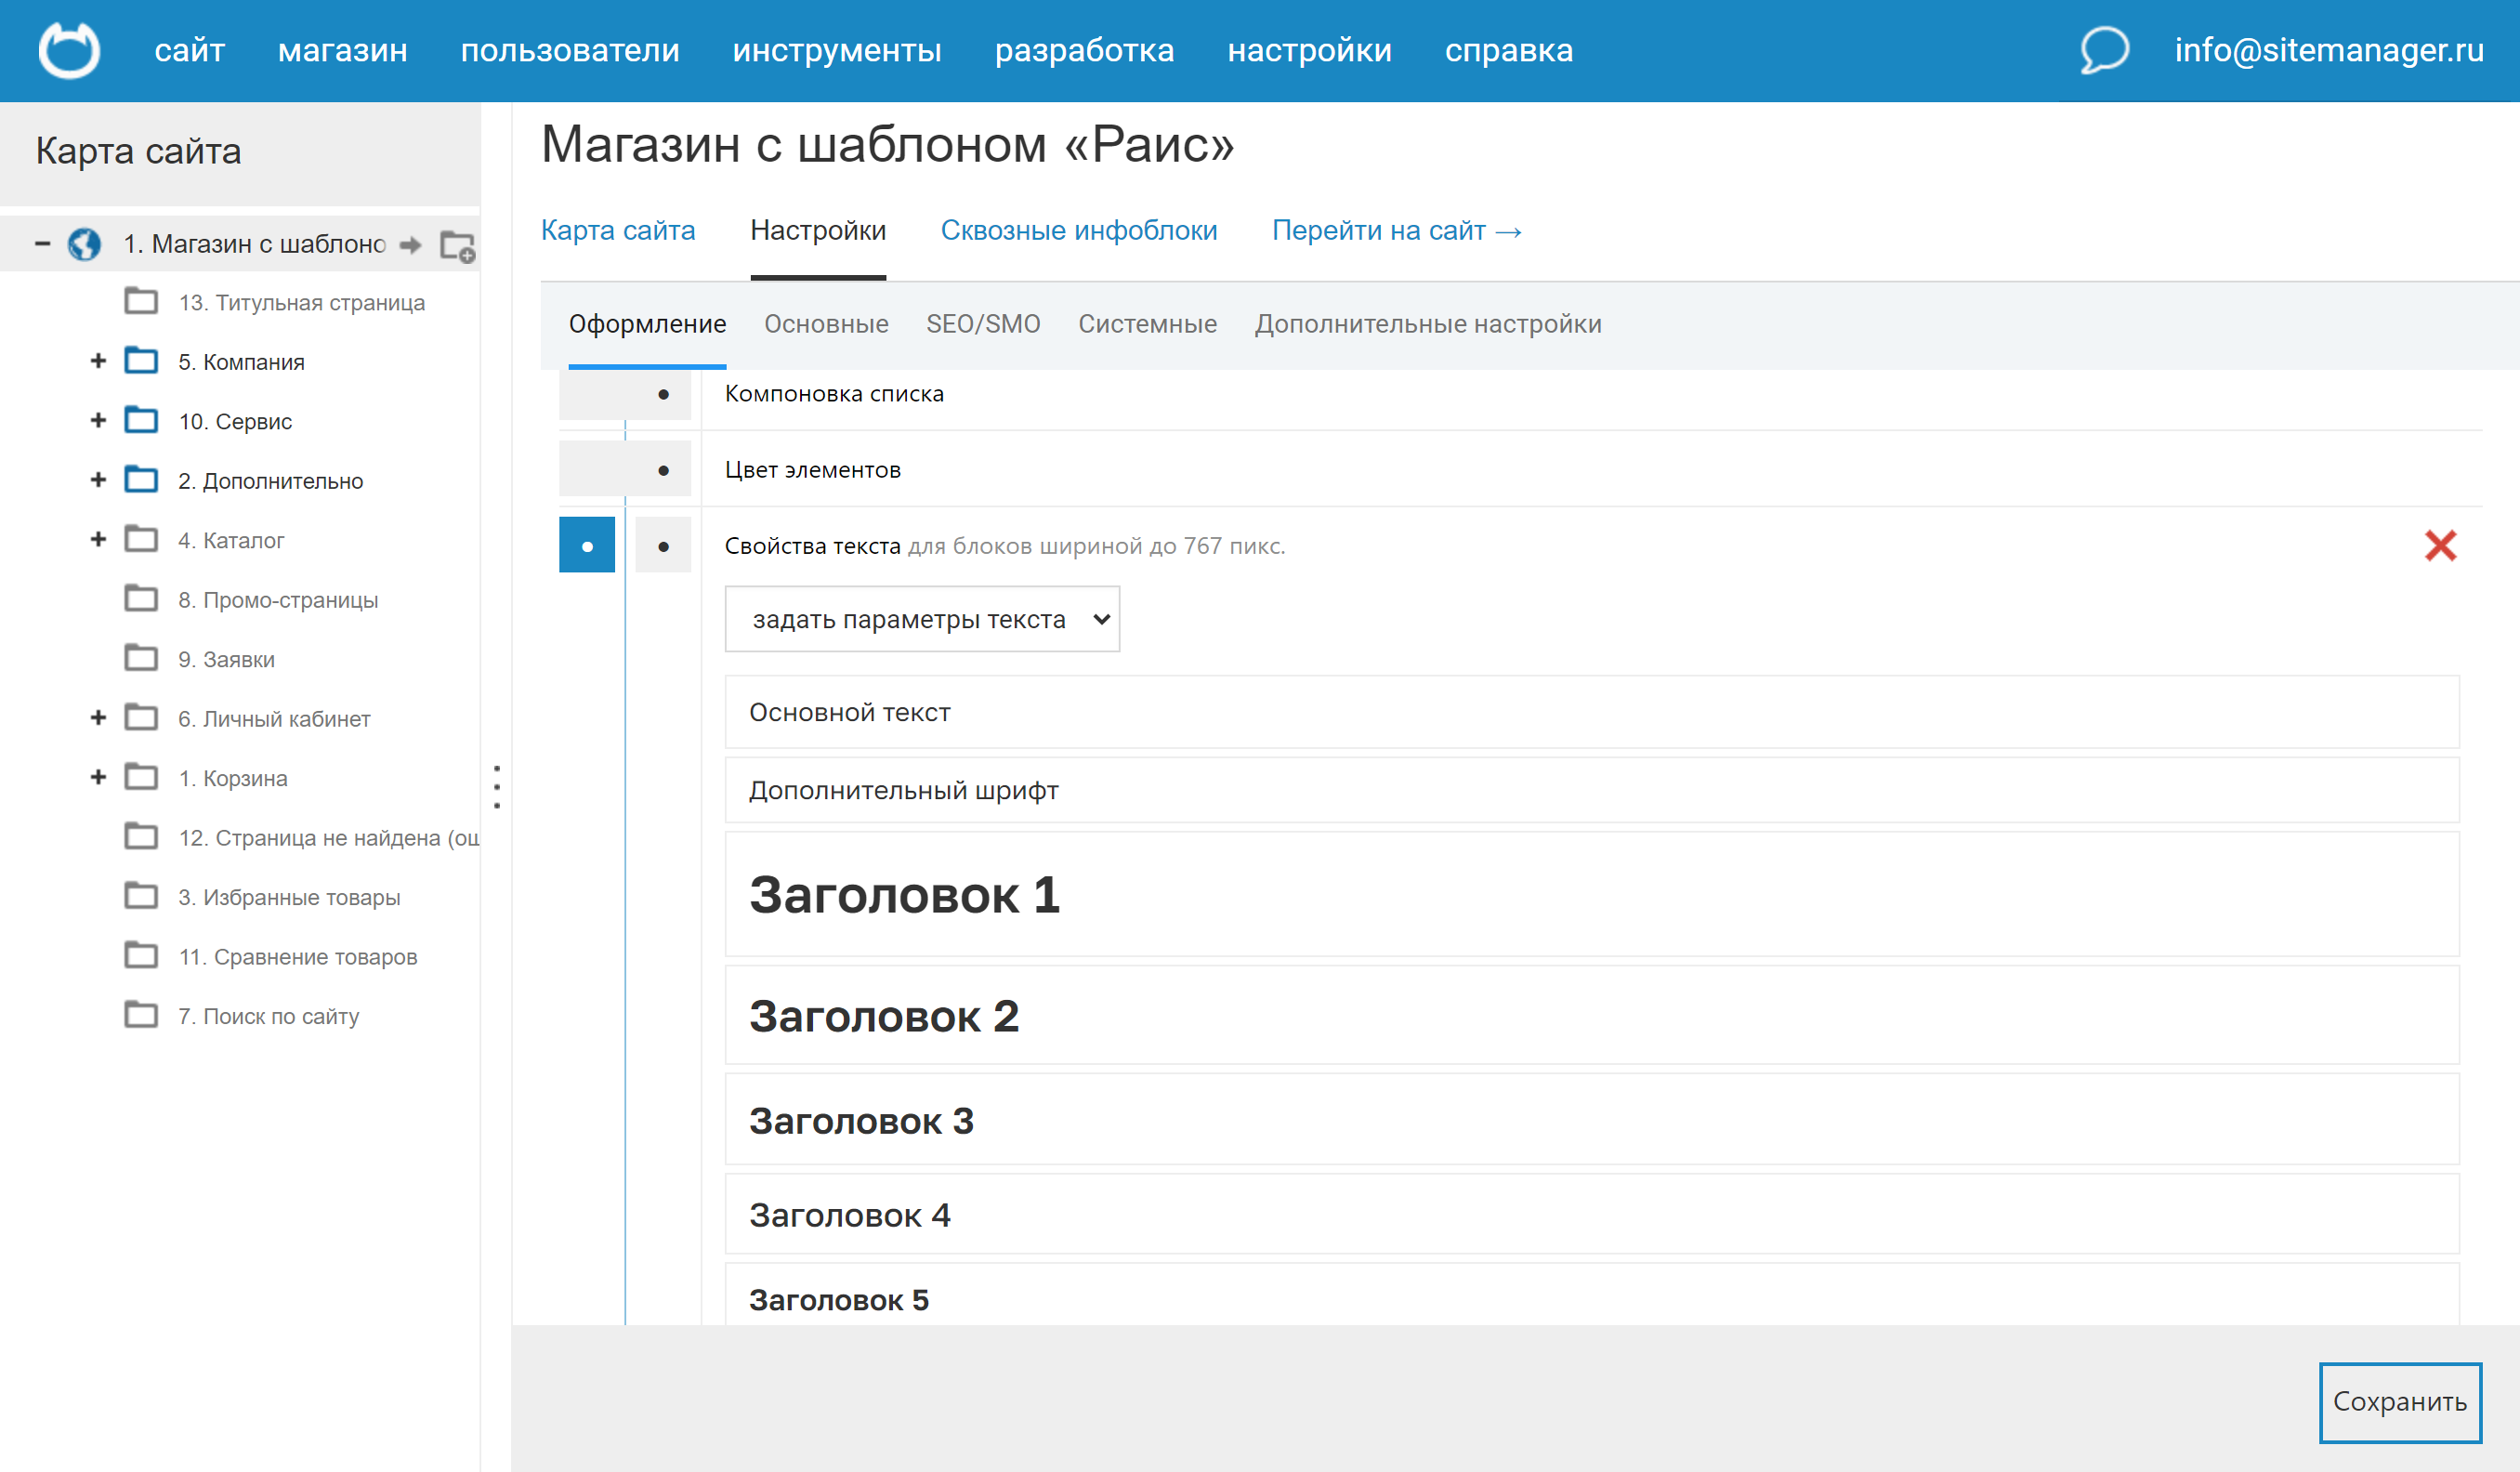Open the настройки menu

[1309, 50]
